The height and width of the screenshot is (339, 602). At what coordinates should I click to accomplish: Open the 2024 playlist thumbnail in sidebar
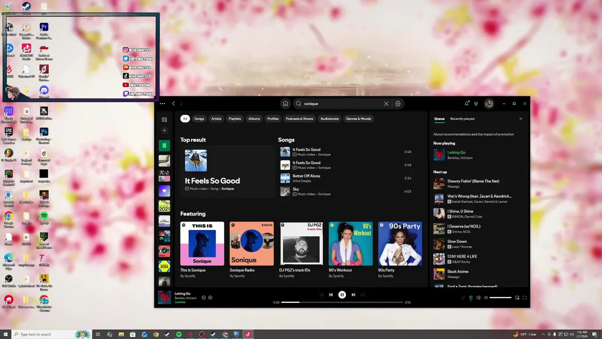point(164,266)
